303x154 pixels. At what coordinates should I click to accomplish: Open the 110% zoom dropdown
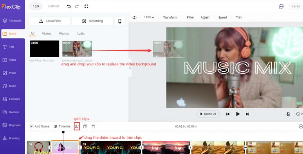tap(149, 17)
